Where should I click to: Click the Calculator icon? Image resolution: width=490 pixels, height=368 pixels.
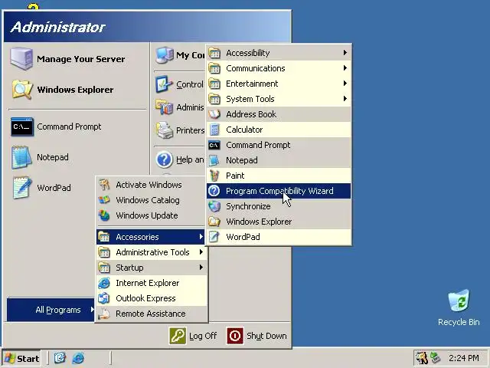coord(214,130)
